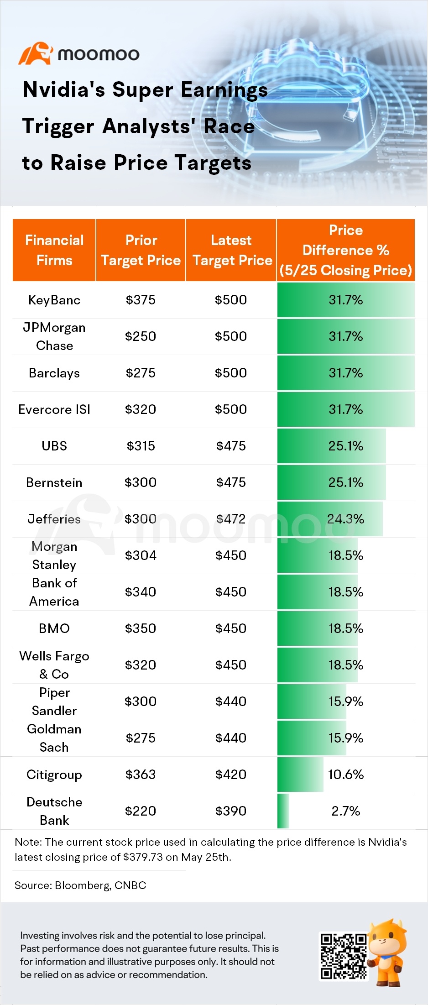
Task: Click KeyBanc's 31.7% green bar
Action: click(x=346, y=300)
